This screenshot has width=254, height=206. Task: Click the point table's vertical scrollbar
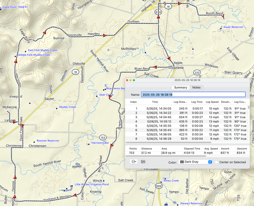tap(249, 107)
